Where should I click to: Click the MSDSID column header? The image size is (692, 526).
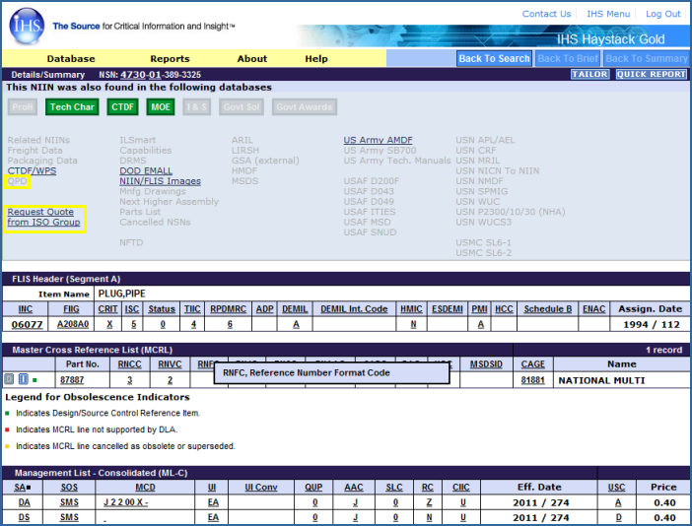point(486,364)
